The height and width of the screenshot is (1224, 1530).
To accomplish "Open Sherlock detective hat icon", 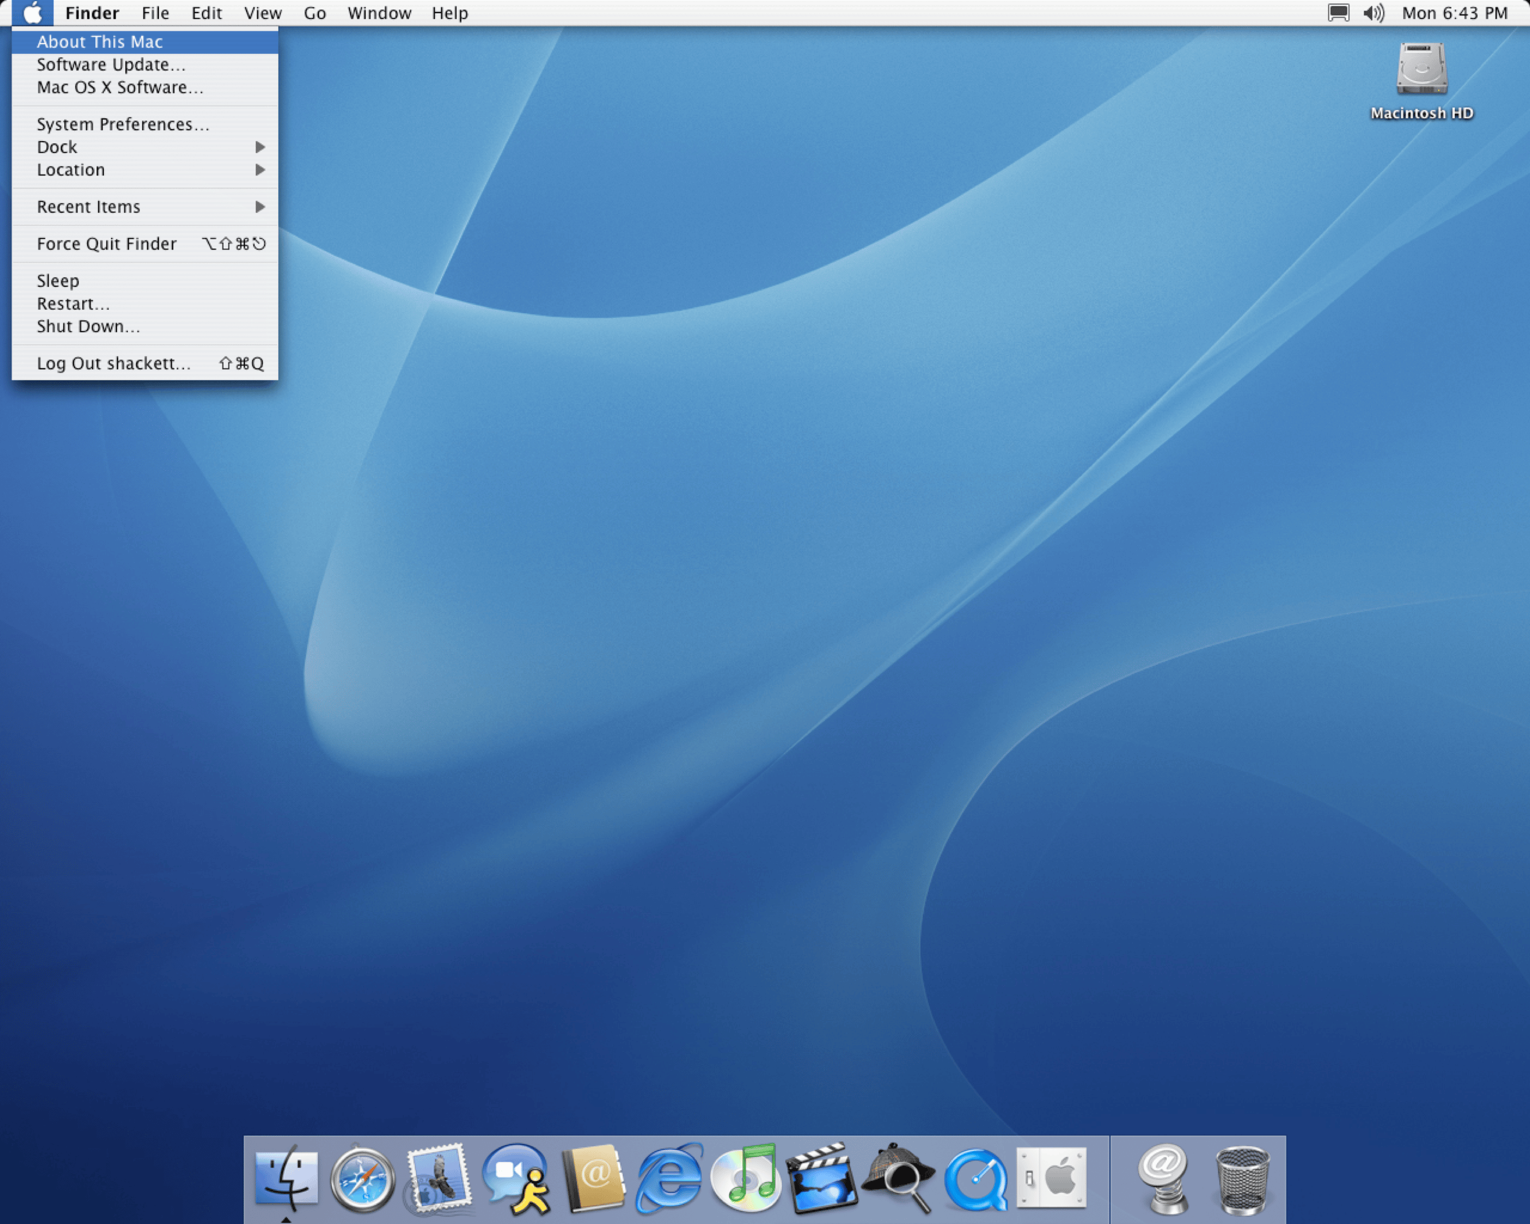I will (x=898, y=1178).
